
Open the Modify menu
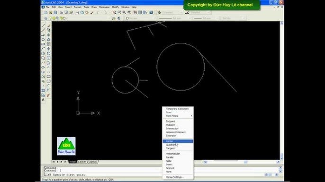[115, 7]
